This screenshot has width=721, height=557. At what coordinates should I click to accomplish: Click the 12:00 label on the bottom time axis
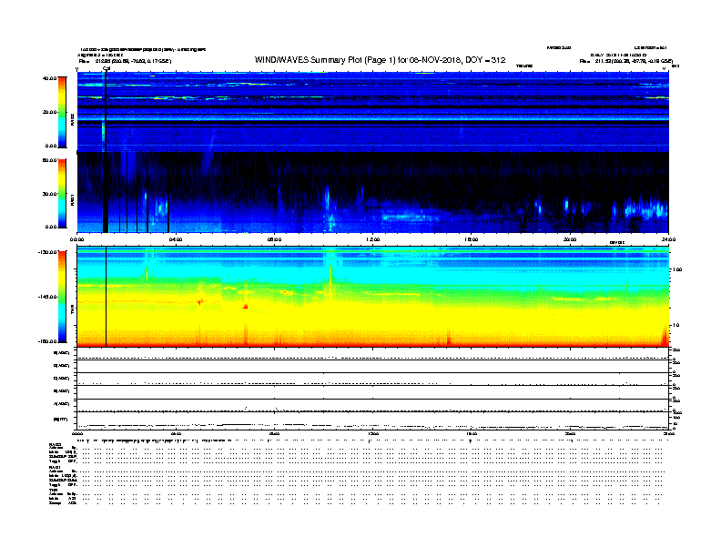[373, 434]
